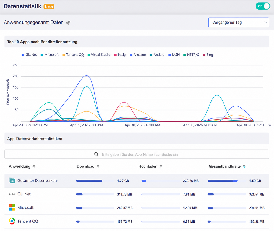Click the Microsoft logo icon in table
This screenshot has height=231, width=274.
(12, 208)
